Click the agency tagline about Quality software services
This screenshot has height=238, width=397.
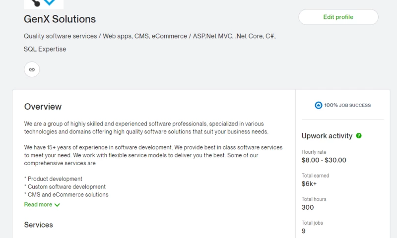[x=149, y=36]
